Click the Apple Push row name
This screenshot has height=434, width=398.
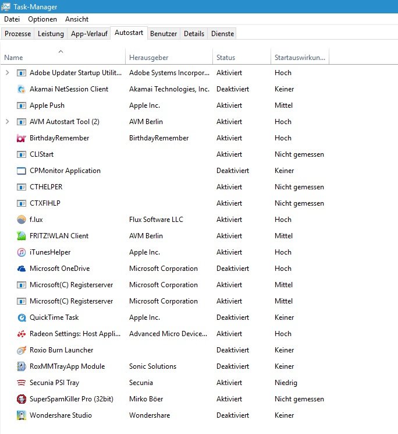[47, 105]
